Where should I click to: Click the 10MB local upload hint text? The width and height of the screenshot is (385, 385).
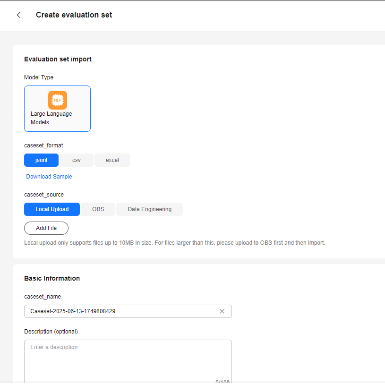coord(174,243)
